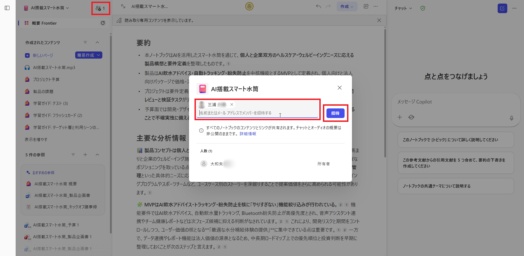The image size is (524, 256).
Task: Click the undo arrow in the top toolbar
Action: (x=318, y=6)
